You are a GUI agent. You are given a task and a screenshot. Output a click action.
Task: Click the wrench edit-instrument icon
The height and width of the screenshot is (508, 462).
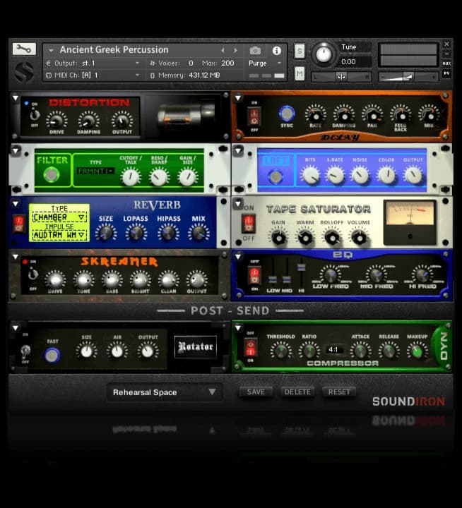pos(23,49)
